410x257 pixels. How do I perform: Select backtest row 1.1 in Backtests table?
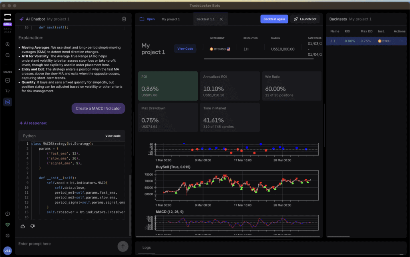366,41
